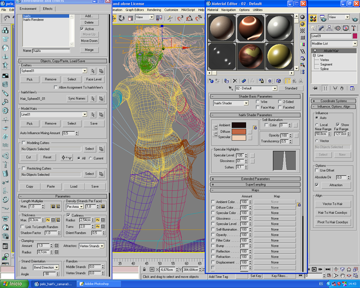Select the Scale tool in main toolbar
The image size is (360, 288).
130,18
